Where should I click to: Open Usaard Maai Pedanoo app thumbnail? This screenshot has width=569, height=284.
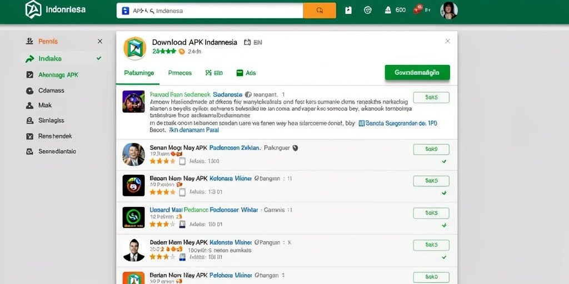click(x=133, y=217)
